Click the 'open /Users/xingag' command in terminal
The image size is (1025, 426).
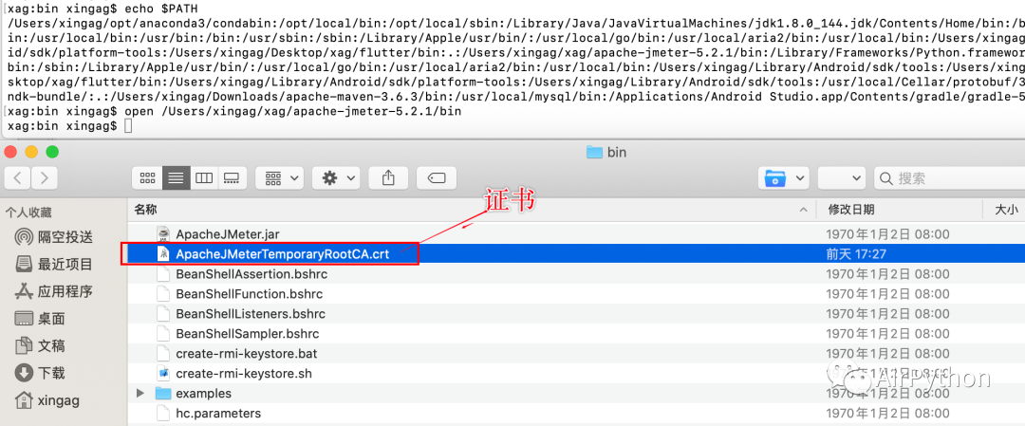[292, 111]
